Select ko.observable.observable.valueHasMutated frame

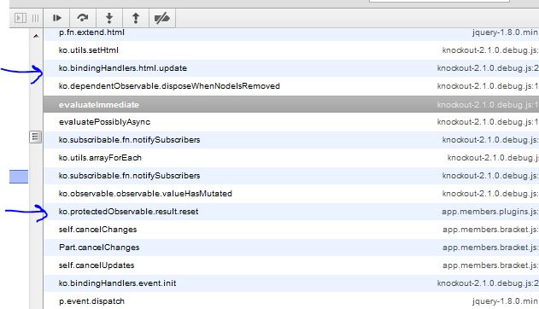tap(291, 193)
